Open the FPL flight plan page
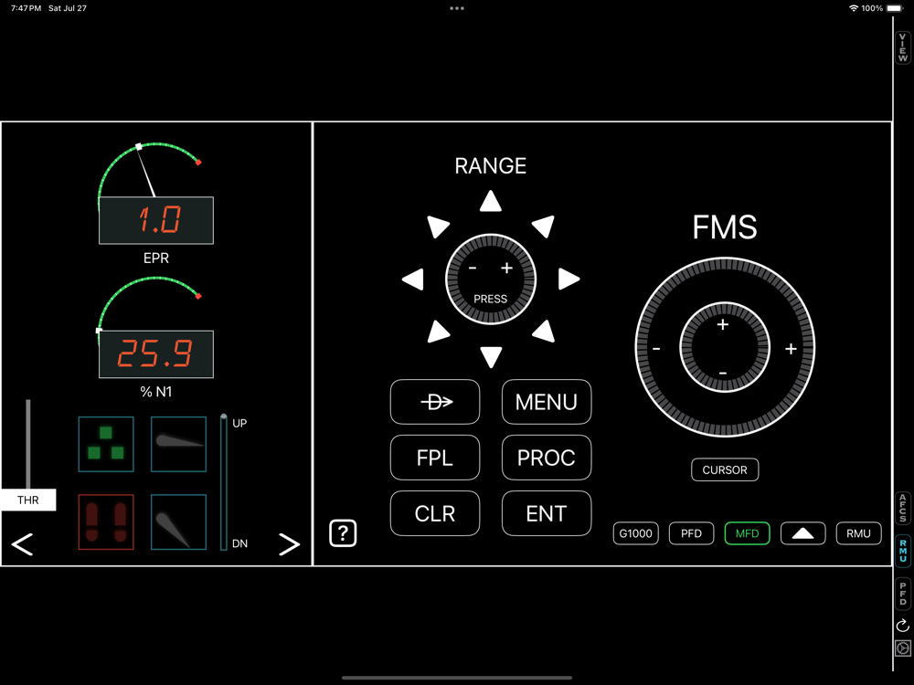The image size is (914, 685). (x=435, y=458)
